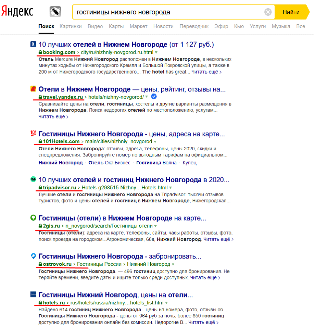
Task: Click 'Гостиницы России' breadcrumb under ostrovok.ru
Action: coord(99,264)
